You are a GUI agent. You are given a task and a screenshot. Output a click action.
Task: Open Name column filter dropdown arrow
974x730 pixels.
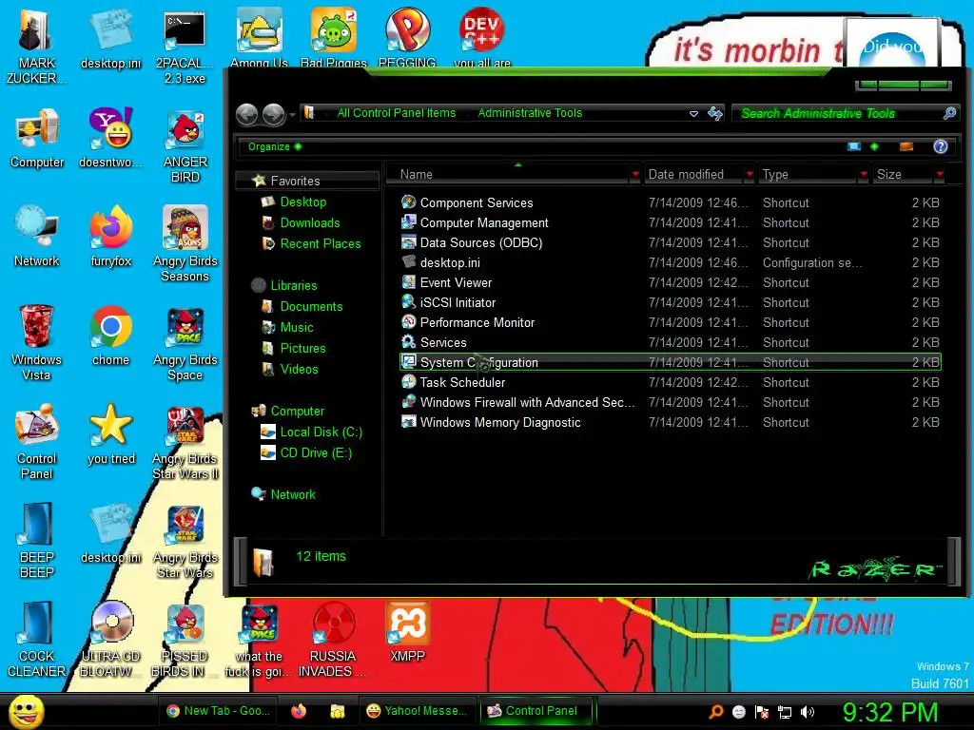click(634, 175)
